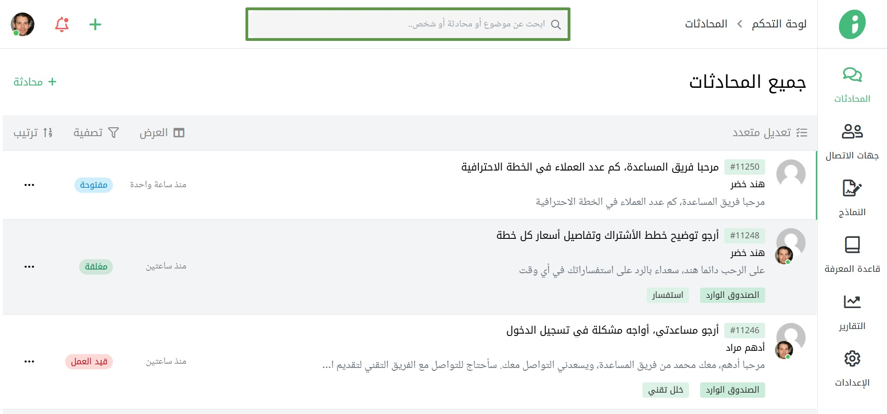
Task: Open the تصفية filter options
Action: pos(96,133)
